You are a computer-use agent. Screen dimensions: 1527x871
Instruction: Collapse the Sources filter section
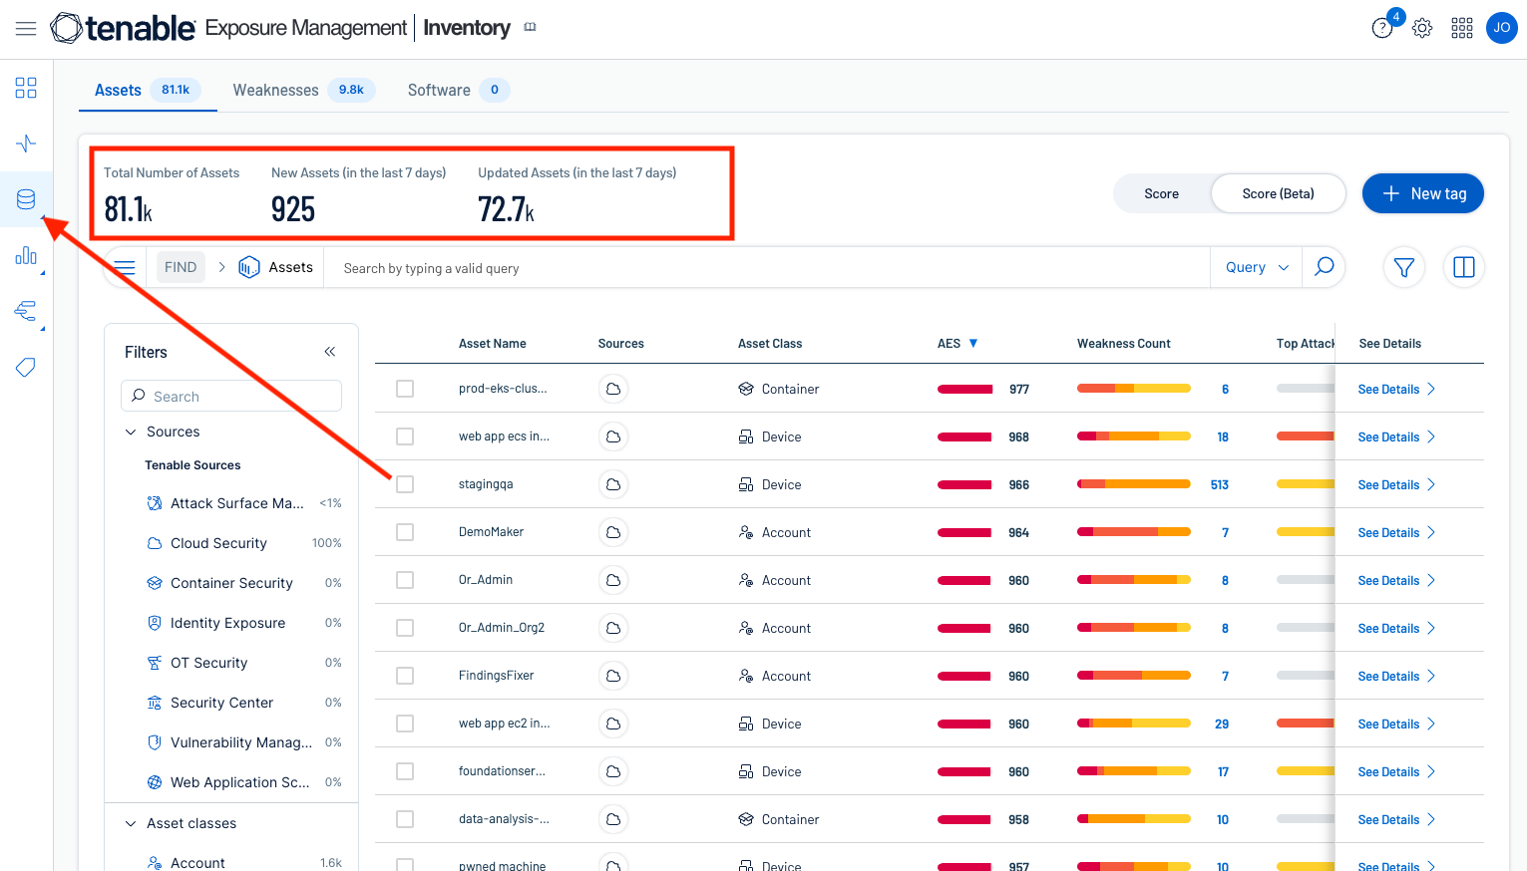[x=131, y=432]
